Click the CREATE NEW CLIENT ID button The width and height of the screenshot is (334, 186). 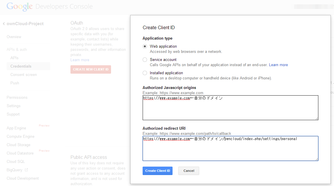click(91, 70)
